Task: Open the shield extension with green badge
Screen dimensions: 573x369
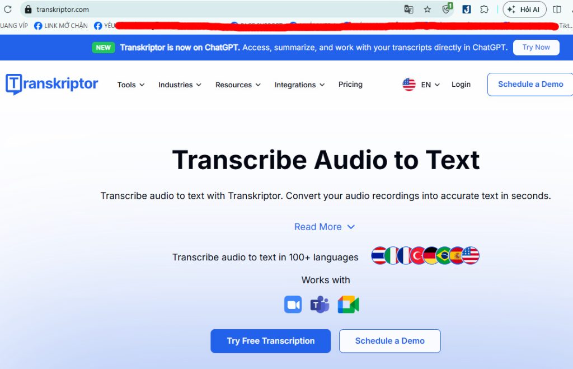Action: click(447, 8)
